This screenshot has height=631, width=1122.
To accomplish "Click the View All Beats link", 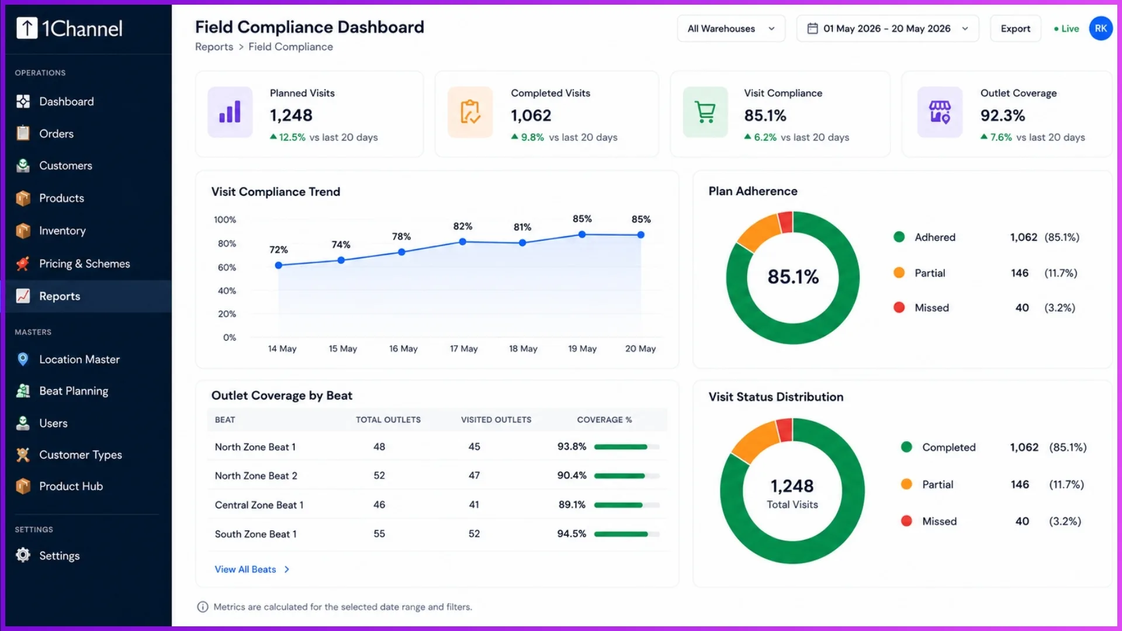I will (x=245, y=570).
